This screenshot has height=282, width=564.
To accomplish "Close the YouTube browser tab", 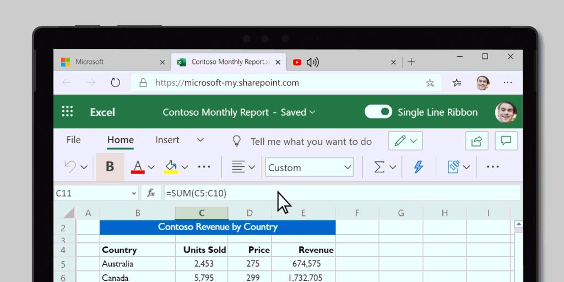I will click(393, 63).
